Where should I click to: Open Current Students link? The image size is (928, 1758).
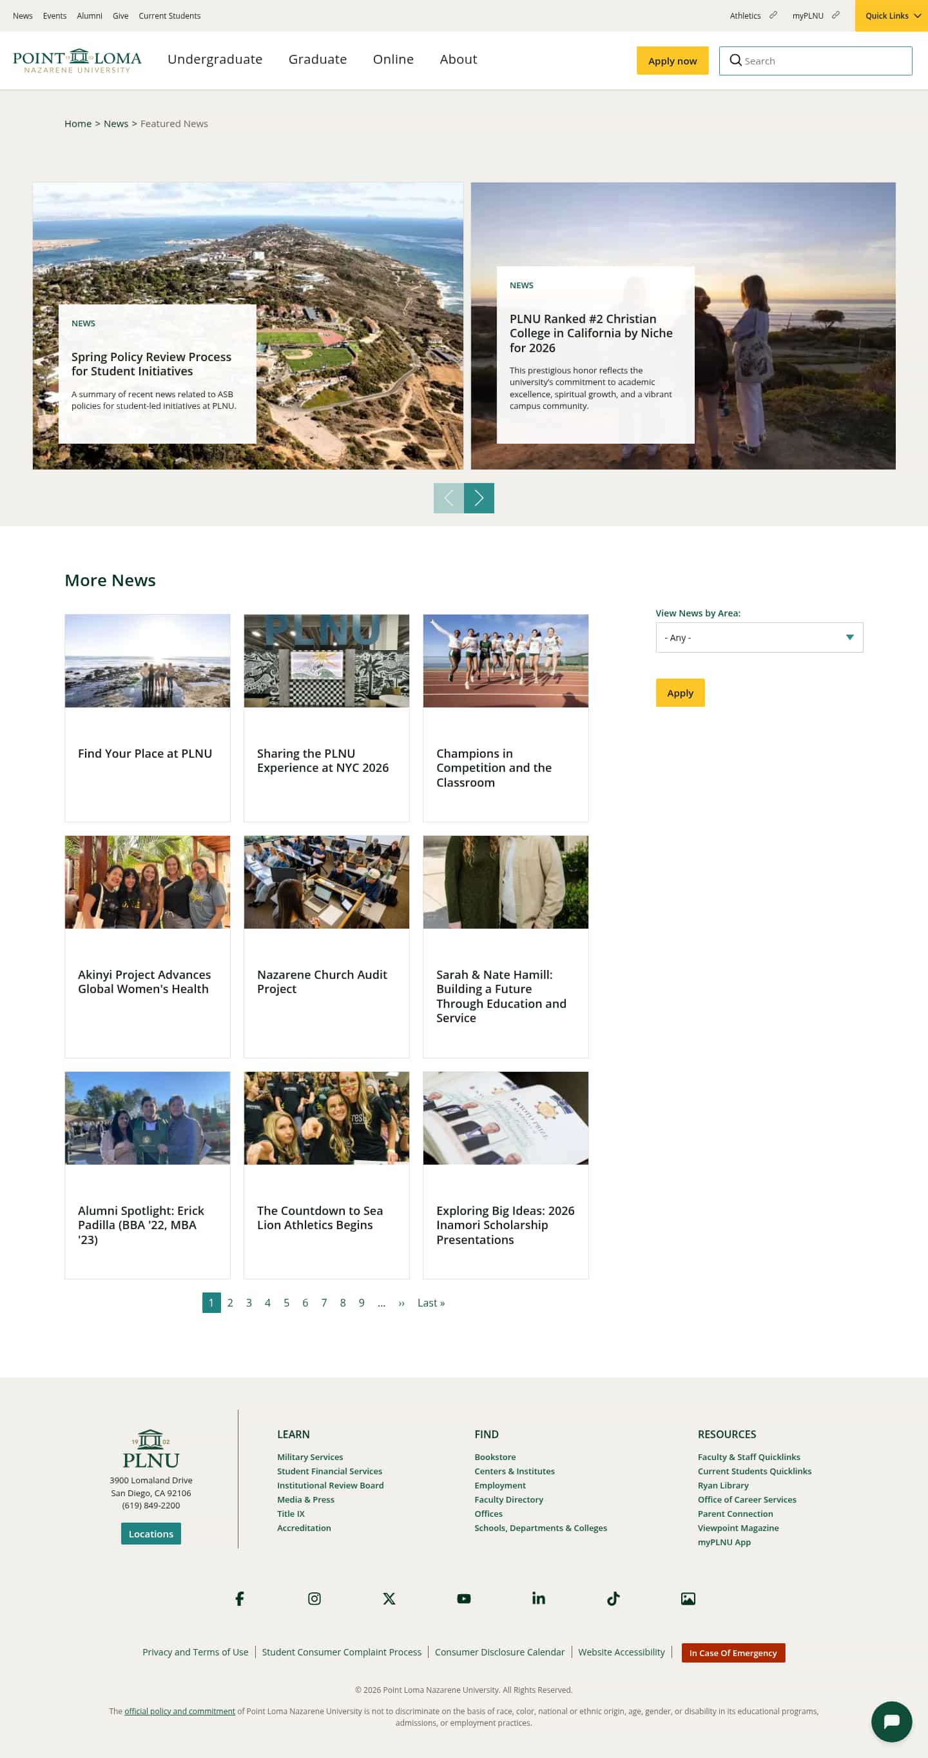[x=169, y=15]
